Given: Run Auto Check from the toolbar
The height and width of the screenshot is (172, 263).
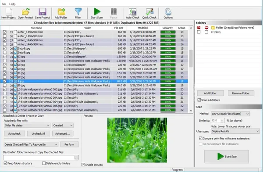Looking at the screenshot, I should tap(132, 13).
